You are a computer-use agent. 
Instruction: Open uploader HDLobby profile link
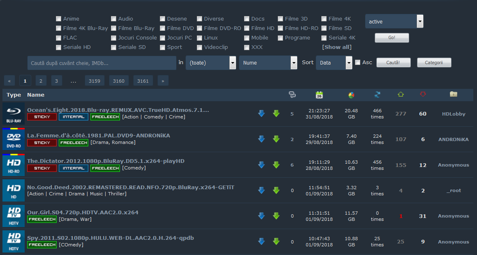[454, 114]
